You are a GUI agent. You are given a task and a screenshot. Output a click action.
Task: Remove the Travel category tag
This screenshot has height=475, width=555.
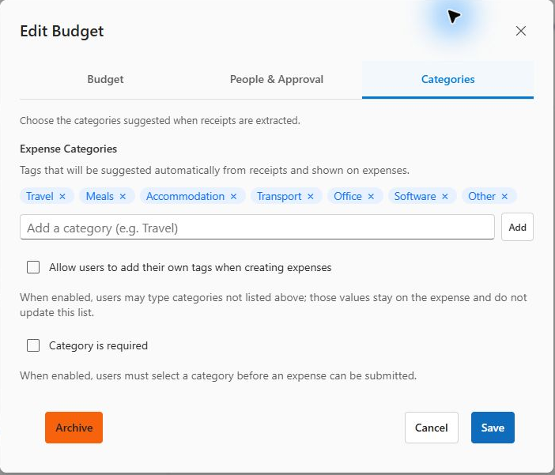point(62,197)
